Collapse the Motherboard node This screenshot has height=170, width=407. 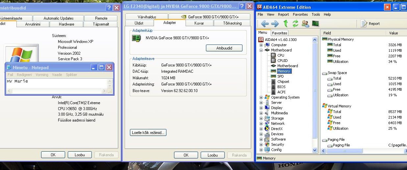click(261, 50)
